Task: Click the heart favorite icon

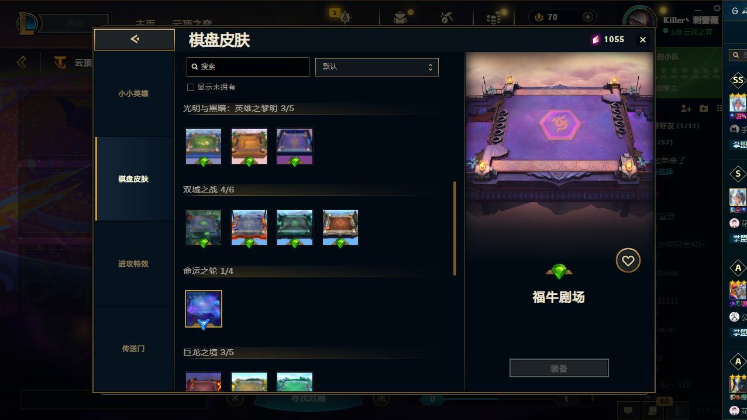Action: [628, 261]
